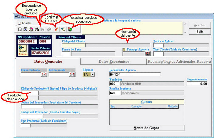The width and height of the screenshot is (214, 138).
Task: Click the black binoculars search icon
Action: [37, 29]
